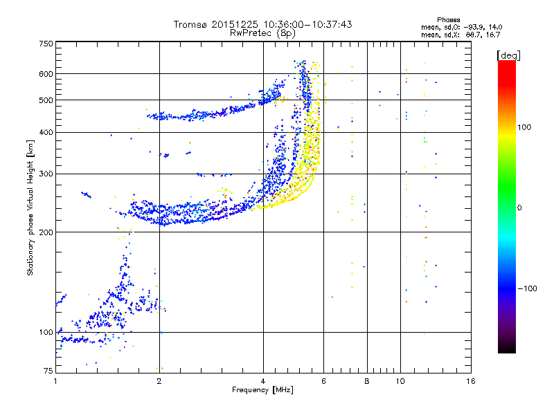The width and height of the screenshot is (554, 415).
Task: Click the y-axis tick label 400
Action: 46,133
